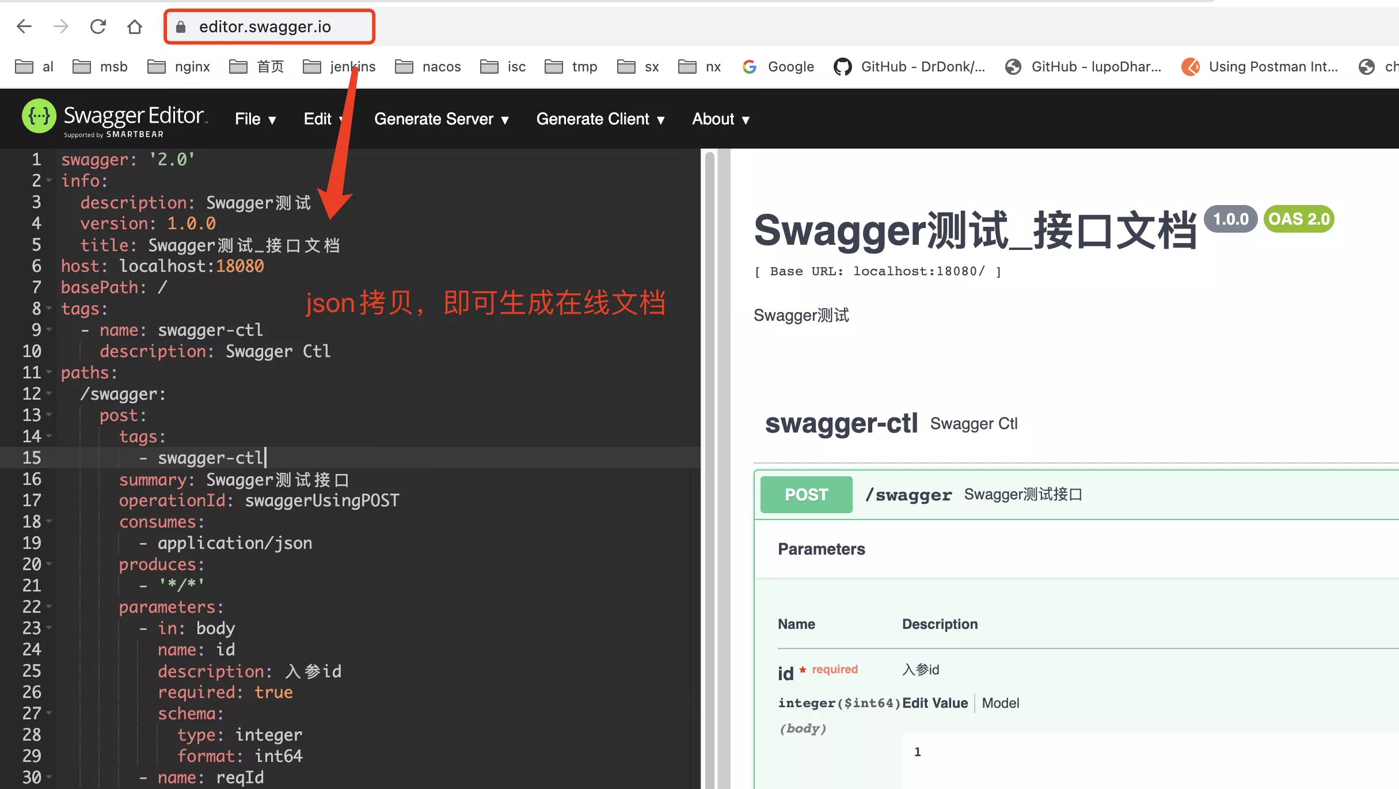
Task: Collapse the /swagger fold arrow line 12
Action: click(x=49, y=394)
